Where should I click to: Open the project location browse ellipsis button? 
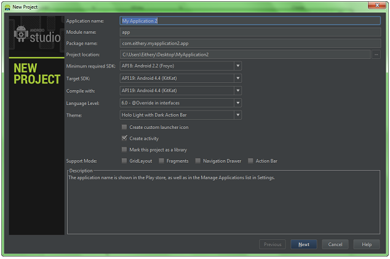[376, 55]
